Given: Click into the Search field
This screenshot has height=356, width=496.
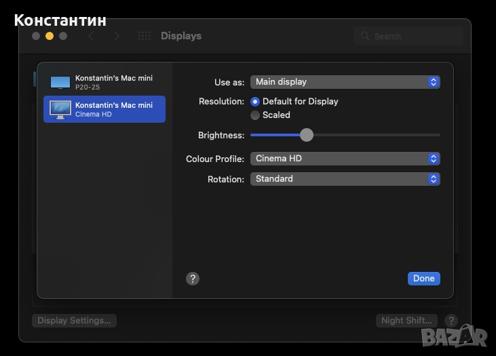Looking at the screenshot, I should click(x=414, y=36).
